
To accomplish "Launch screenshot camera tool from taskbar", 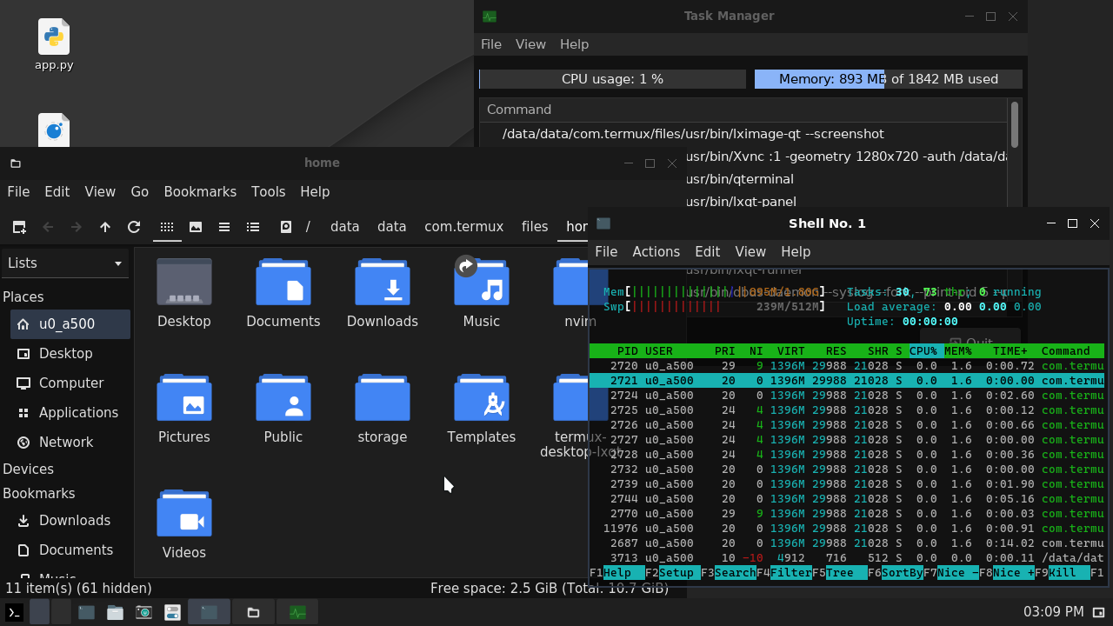I will [x=143, y=612].
